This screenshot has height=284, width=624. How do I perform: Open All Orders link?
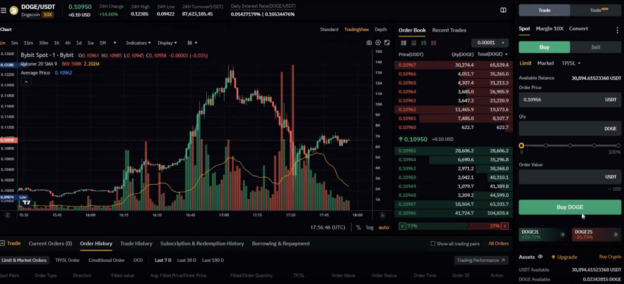[x=498, y=244]
